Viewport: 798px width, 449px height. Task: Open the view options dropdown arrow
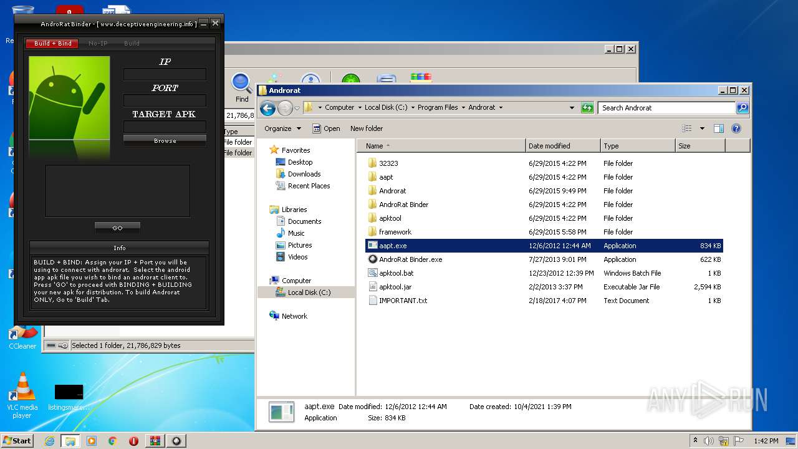click(x=702, y=128)
